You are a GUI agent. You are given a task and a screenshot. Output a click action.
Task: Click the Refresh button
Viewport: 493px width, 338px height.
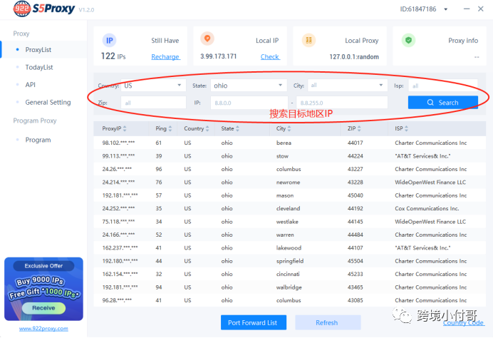[328, 322]
